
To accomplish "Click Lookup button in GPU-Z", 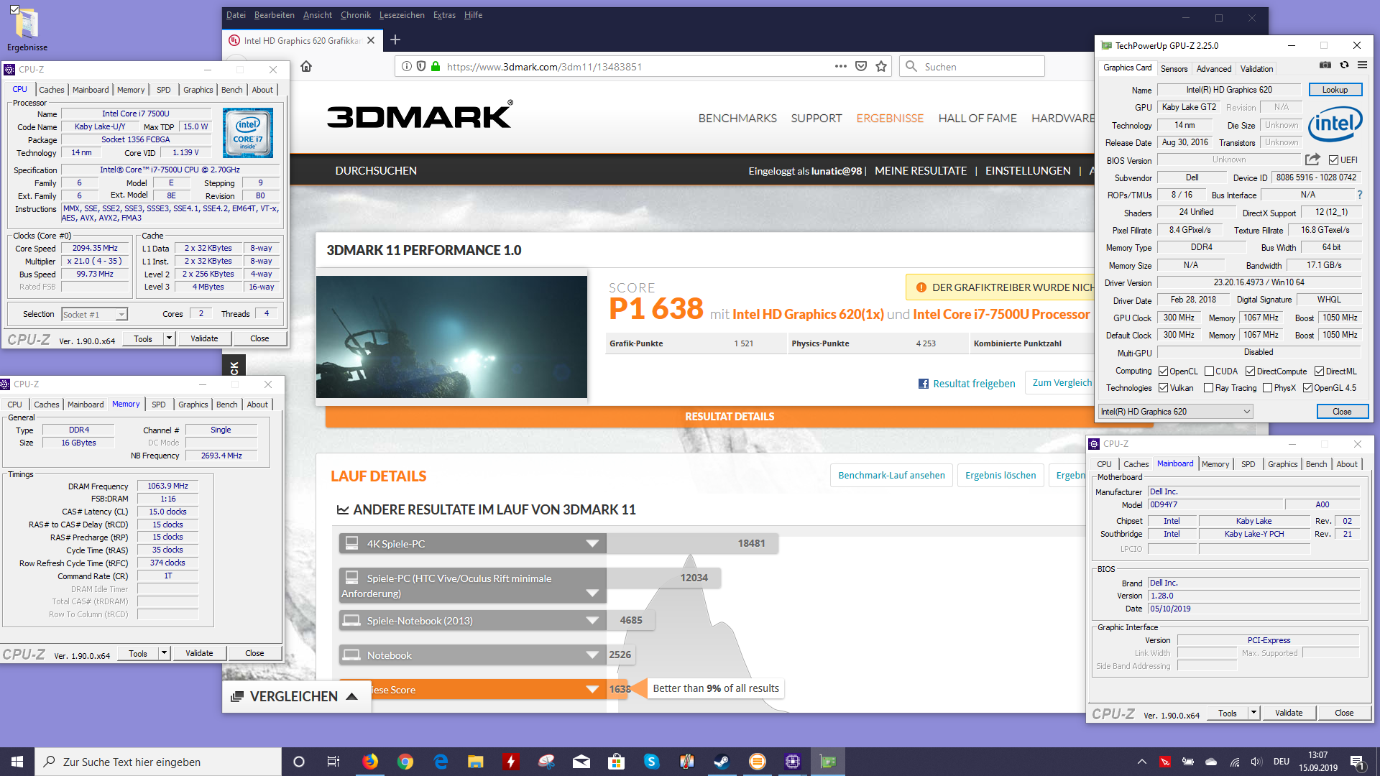I will 1335,90.
